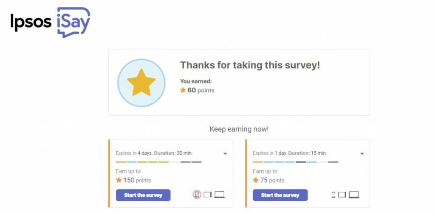
Task: Click the dark gray segment in 15-minute survey bar
Action: pyautogui.click(x=301, y=162)
